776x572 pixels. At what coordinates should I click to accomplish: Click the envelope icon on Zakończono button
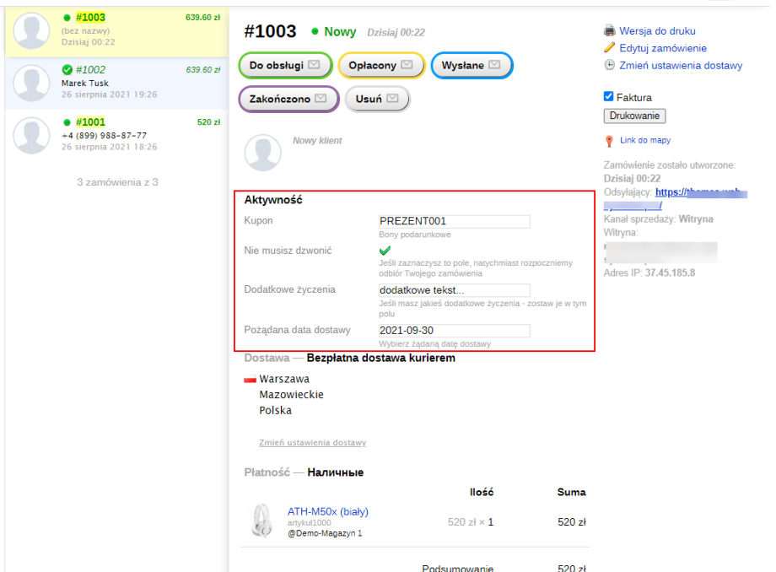pyautogui.click(x=322, y=99)
